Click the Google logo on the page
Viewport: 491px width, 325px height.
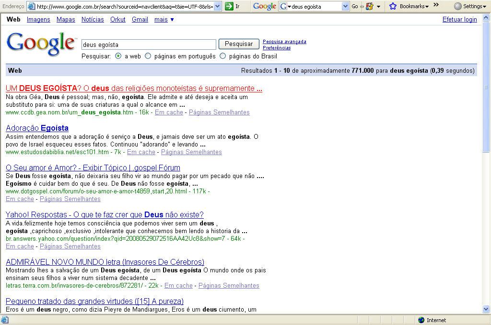41,44
